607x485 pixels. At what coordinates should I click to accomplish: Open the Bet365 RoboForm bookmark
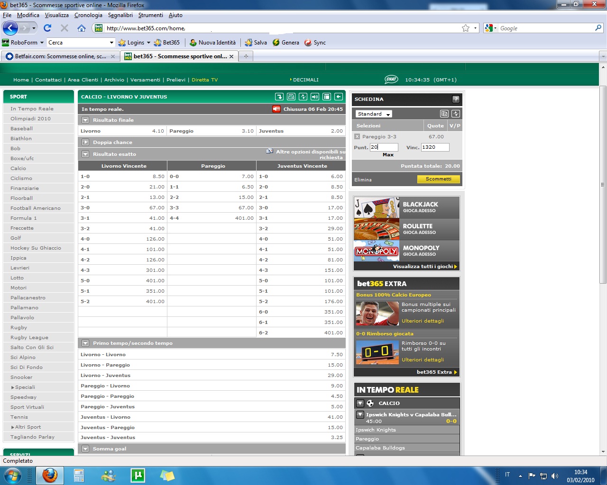point(167,43)
